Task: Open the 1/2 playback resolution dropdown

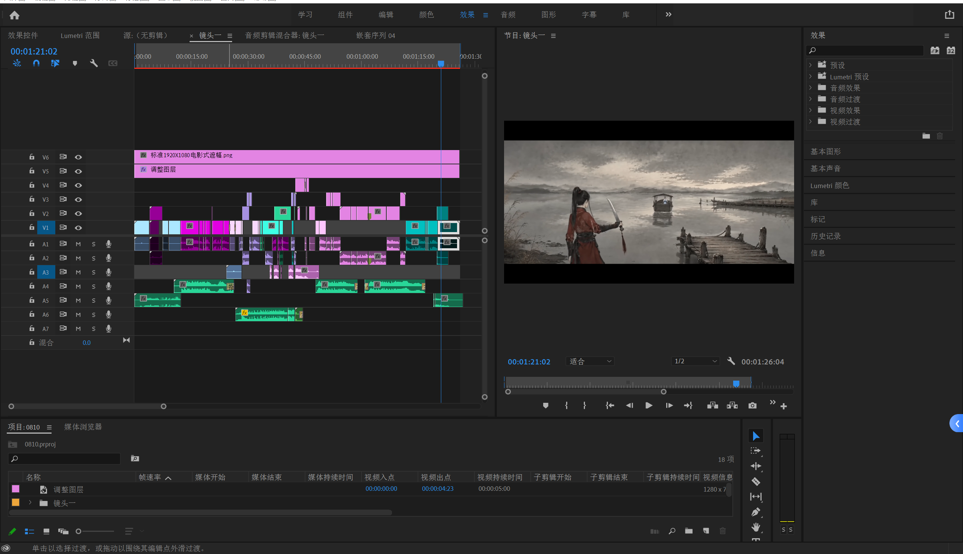Action: tap(695, 361)
